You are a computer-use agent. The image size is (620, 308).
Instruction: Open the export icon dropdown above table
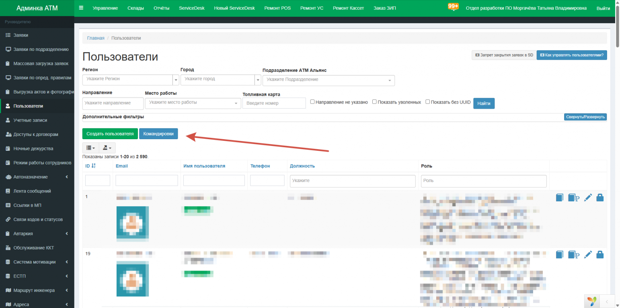pos(107,148)
